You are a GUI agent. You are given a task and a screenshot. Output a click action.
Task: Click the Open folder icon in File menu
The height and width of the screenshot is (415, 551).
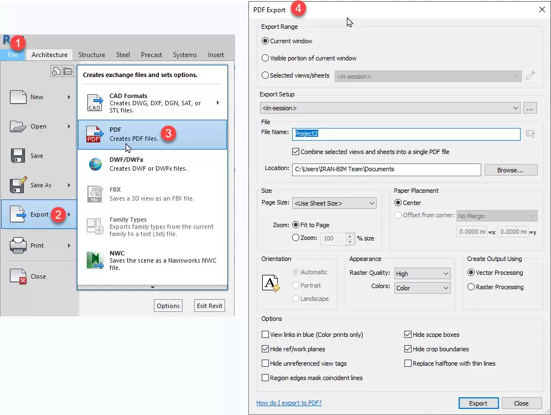point(18,126)
